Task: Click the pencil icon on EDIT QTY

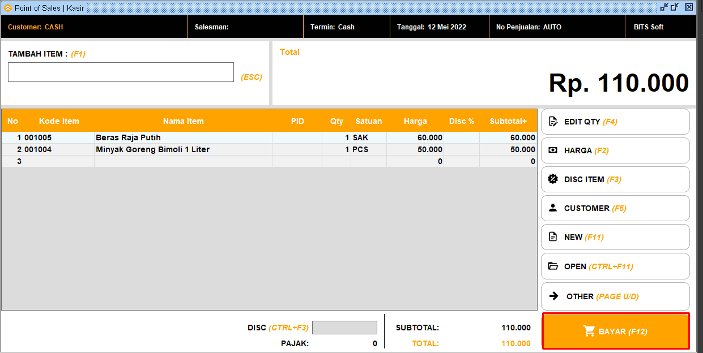Action: pyautogui.click(x=553, y=122)
